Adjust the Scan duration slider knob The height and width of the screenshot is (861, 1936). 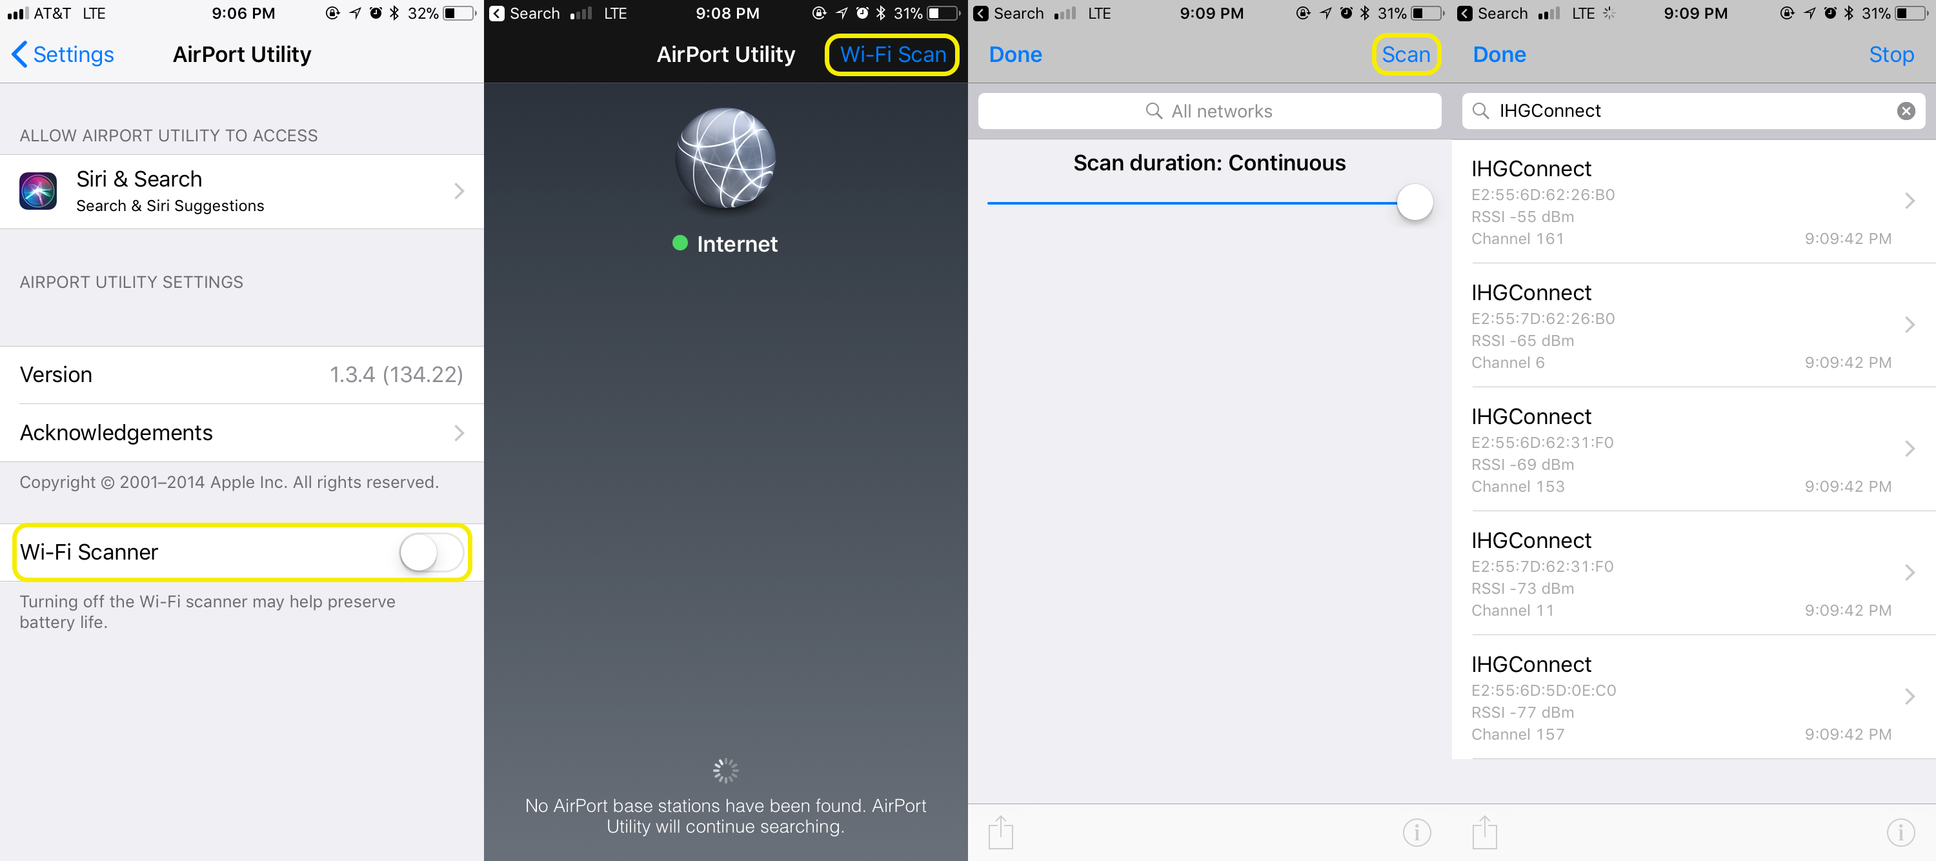point(1415,202)
